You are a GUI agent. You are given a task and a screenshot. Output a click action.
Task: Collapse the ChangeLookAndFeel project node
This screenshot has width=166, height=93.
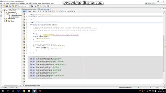click(x=3, y=11)
